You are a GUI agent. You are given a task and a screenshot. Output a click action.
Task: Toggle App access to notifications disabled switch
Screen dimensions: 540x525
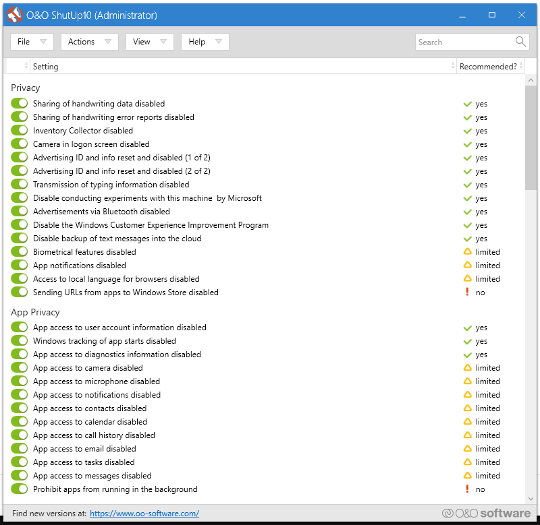point(20,394)
